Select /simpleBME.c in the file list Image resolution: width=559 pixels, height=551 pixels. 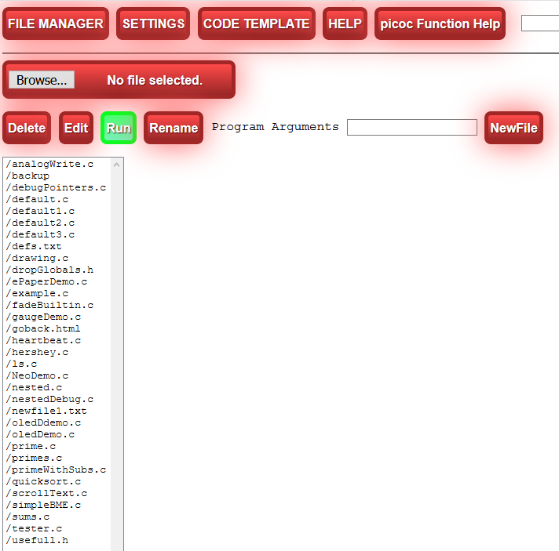coord(57,505)
